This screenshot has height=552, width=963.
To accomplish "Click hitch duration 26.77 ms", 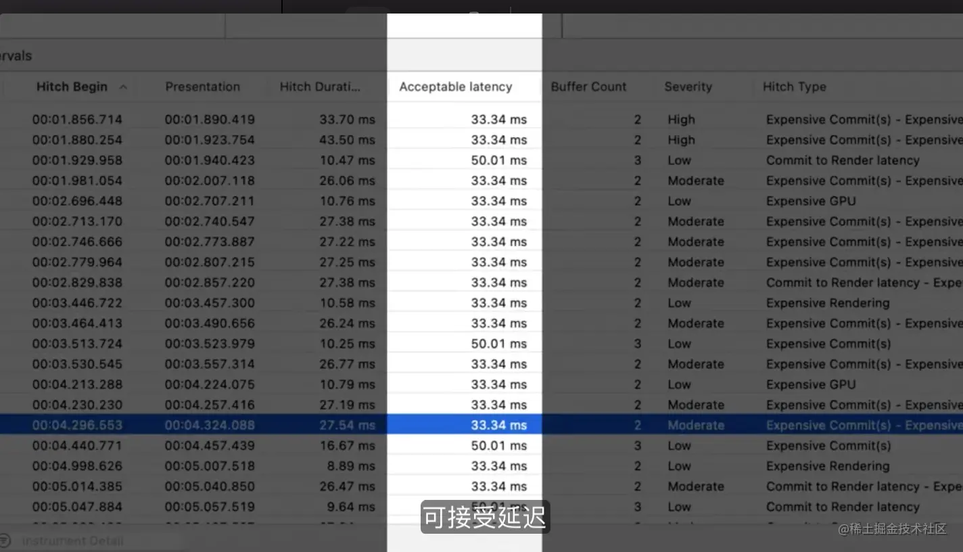I will [x=348, y=364].
